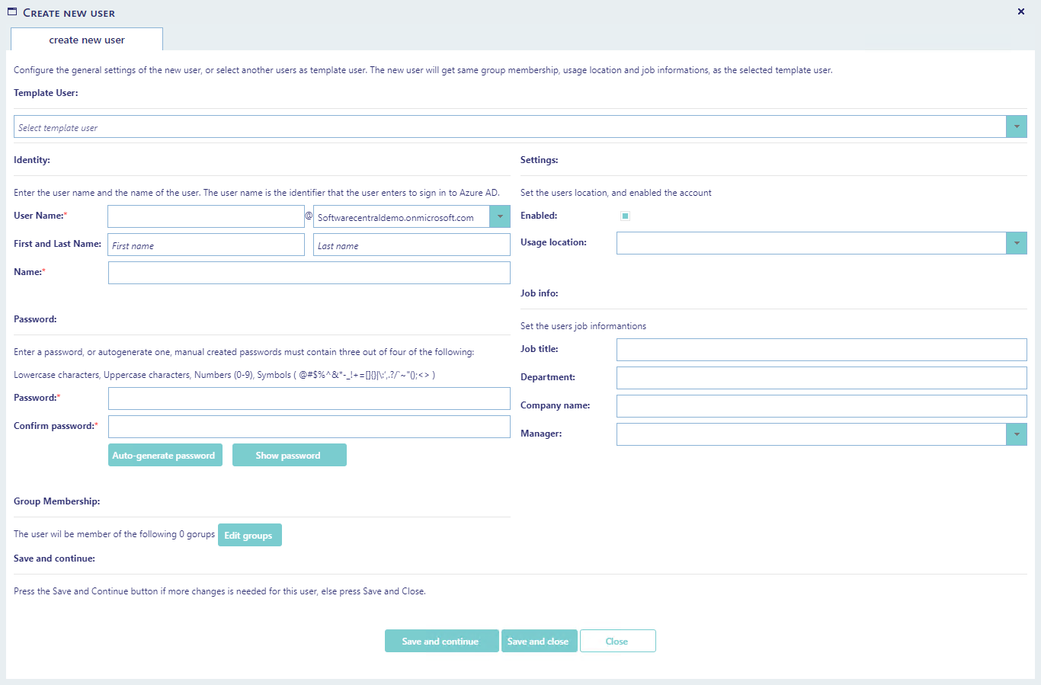The height and width of the screenshot is (685, 1041).
Task: Switch to the create new user tab
Action: (87, 40)
